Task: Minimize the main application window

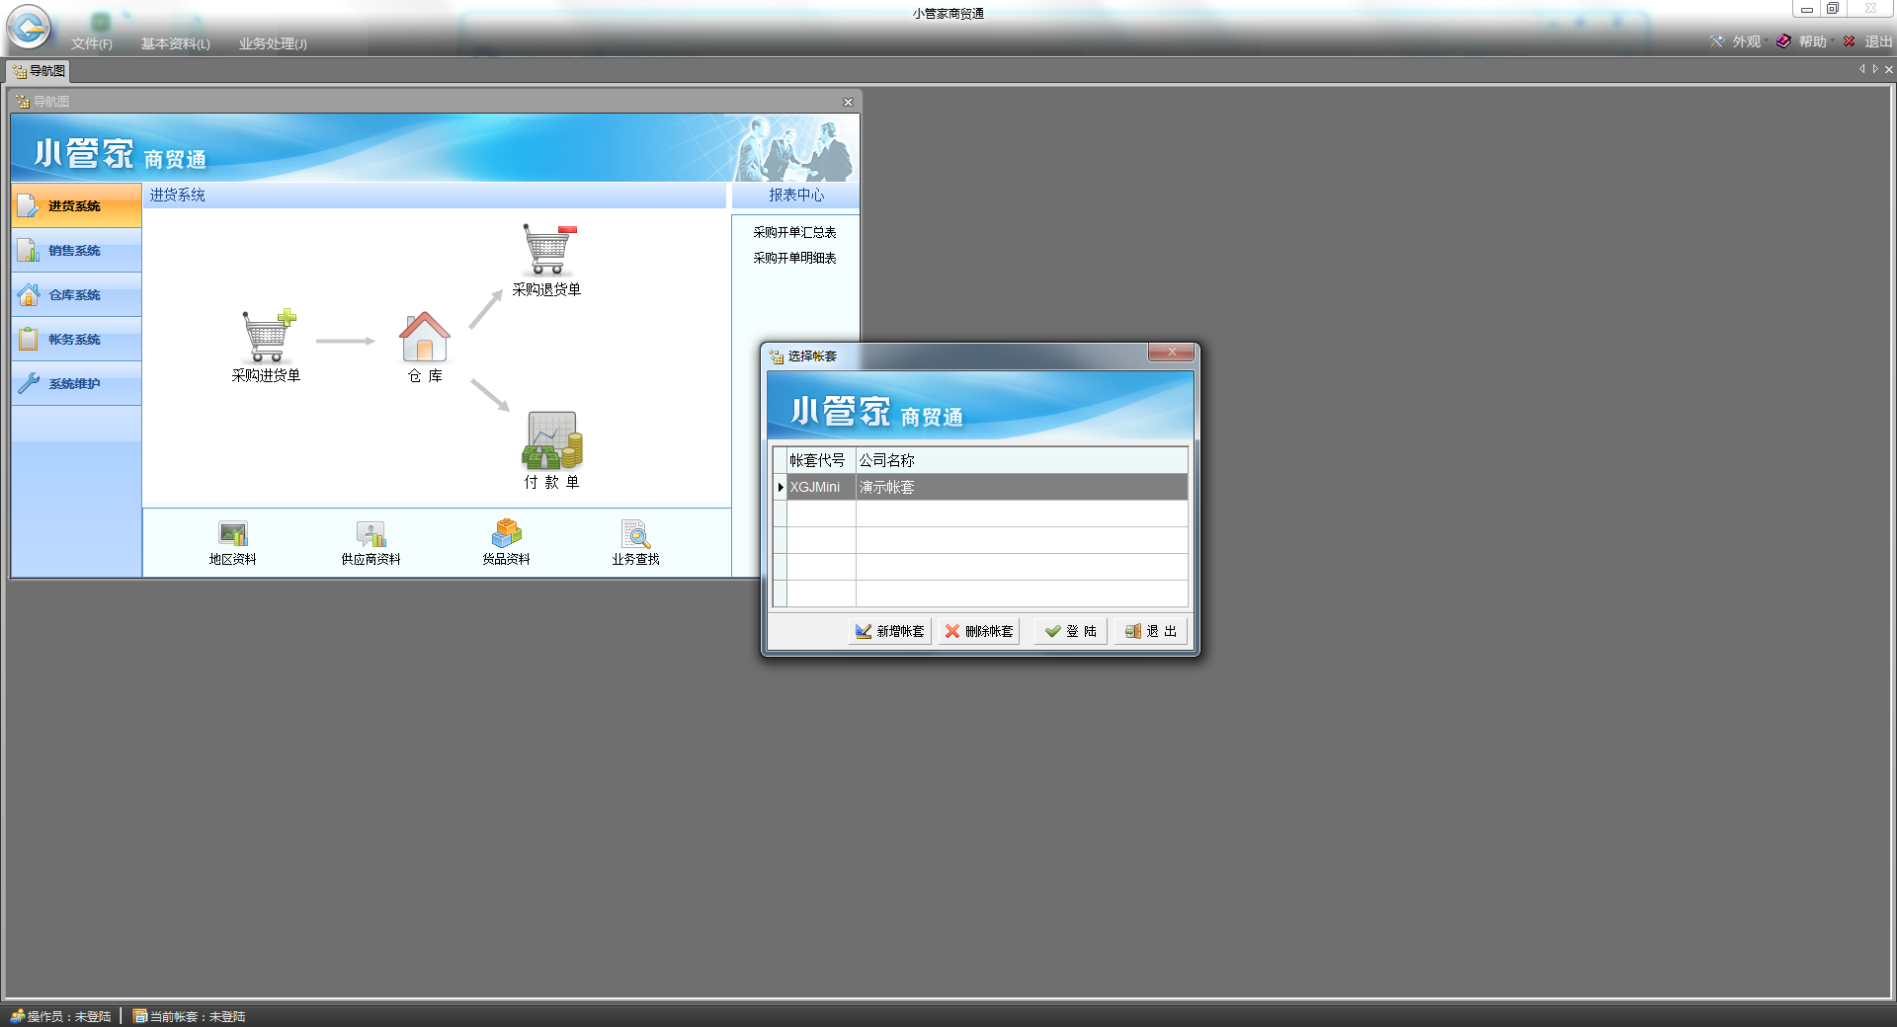Action: [1807, 9]
